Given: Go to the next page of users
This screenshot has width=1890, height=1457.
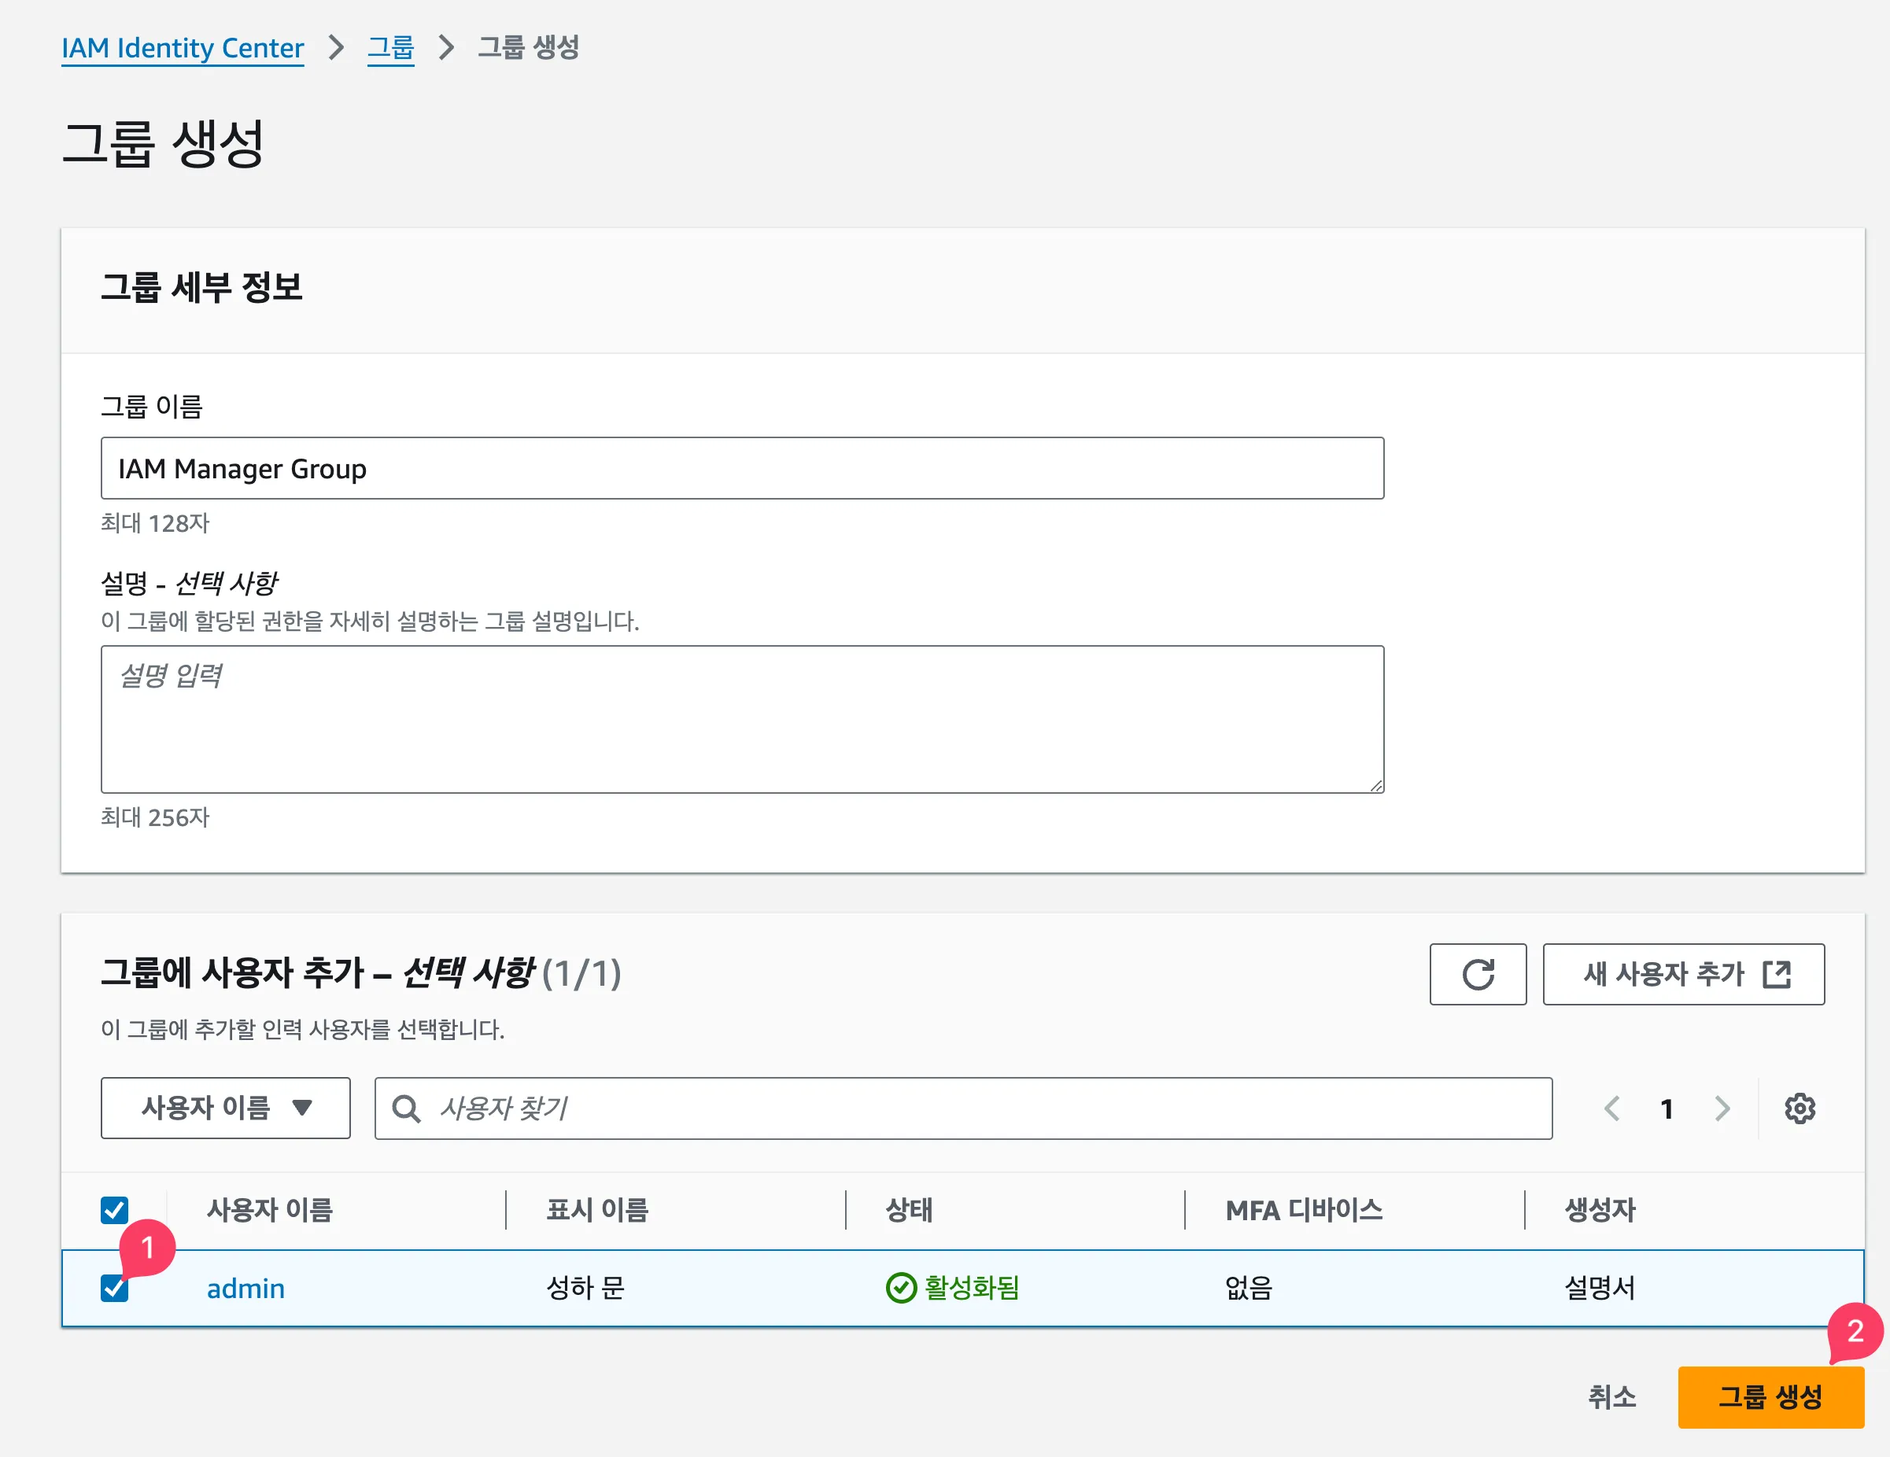Looking at the screenshot, I should pos(1722,1108).
